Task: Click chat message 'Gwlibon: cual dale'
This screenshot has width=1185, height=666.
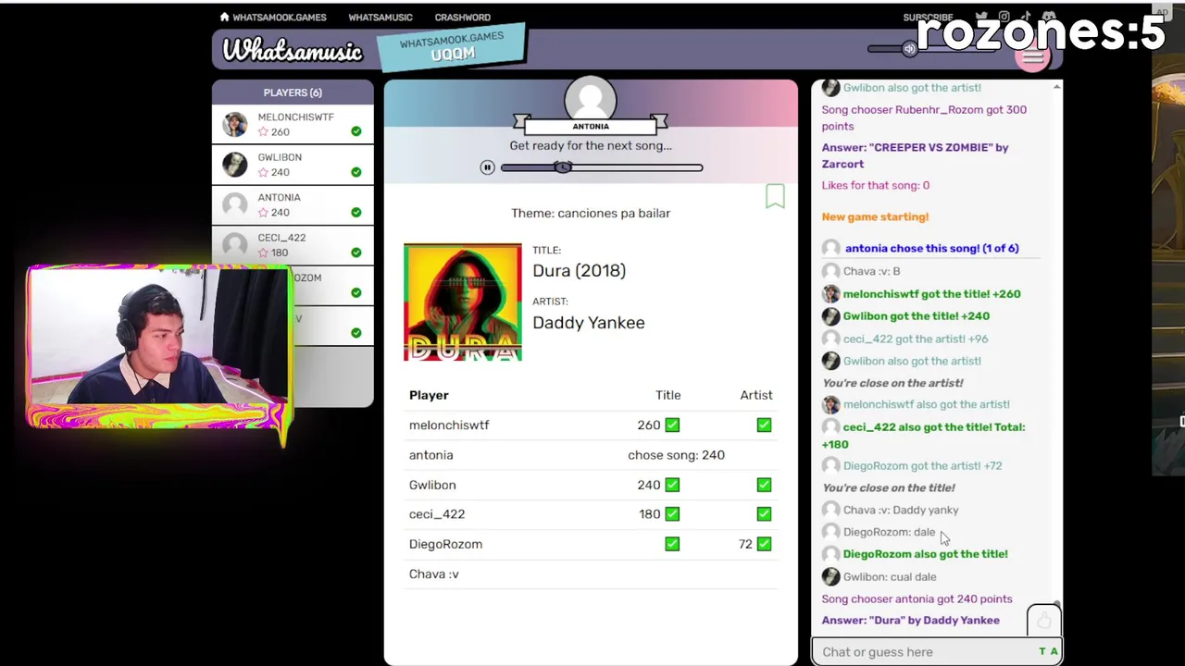Action: (890, 576)
